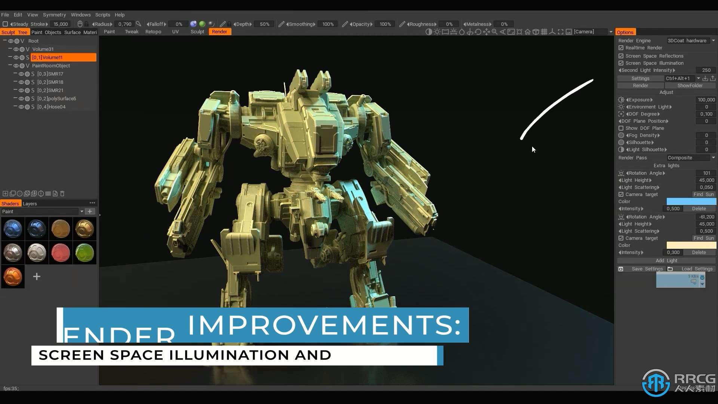Click the pen icon before Depth
Viewport: 718px width, 404px height.
tap(223, 24)
